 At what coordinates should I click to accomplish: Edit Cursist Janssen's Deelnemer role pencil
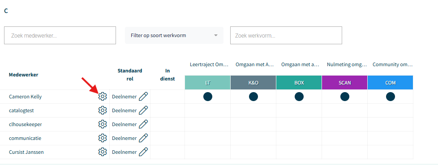click(143, 152)
